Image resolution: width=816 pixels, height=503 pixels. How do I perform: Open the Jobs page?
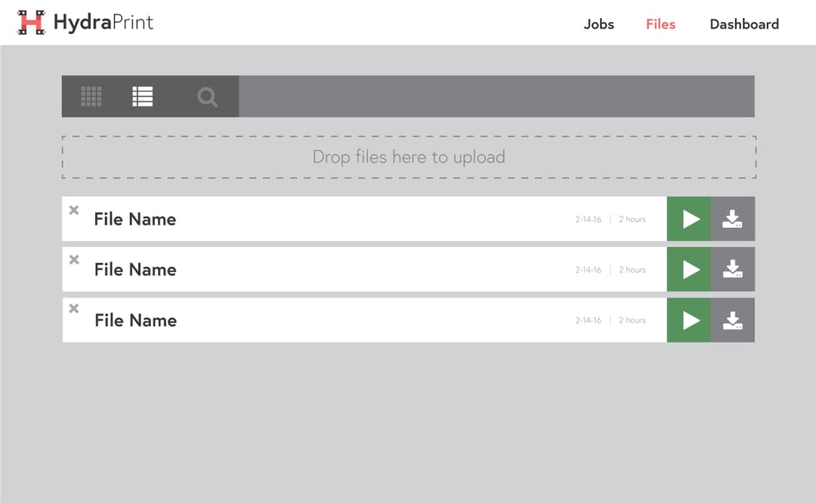(598, 24)
